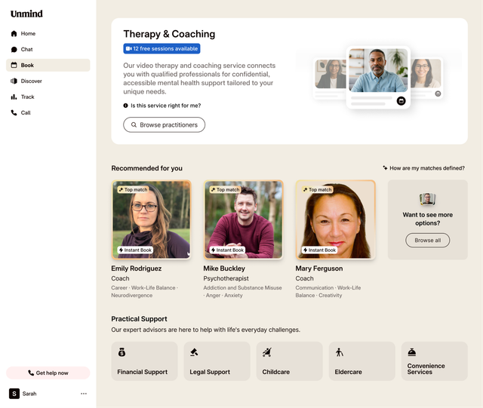Select Mary Ferguson's profile photo
This screenshot has height=408, width=483.
pyautogui.click(x=335, y=219)
